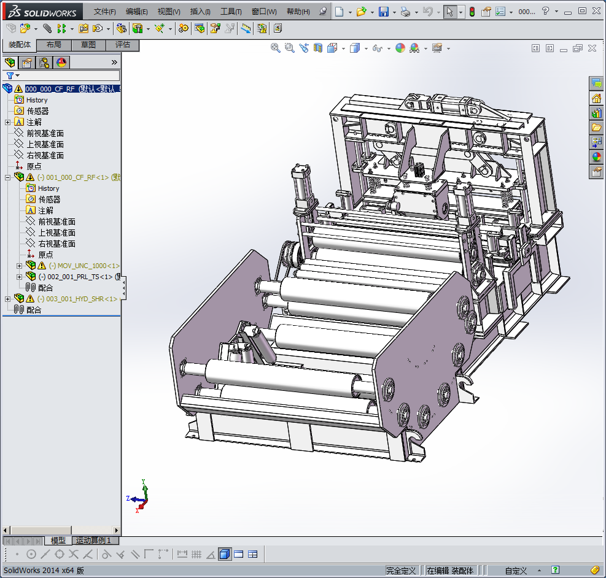Click the Rebuild traffic light icon
This screenshot has height=578, width=606.
click(472, 12)
